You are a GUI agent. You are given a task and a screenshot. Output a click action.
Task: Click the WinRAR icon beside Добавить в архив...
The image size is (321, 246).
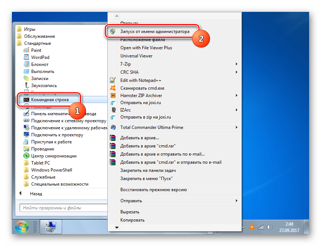(x=113, y=138)
